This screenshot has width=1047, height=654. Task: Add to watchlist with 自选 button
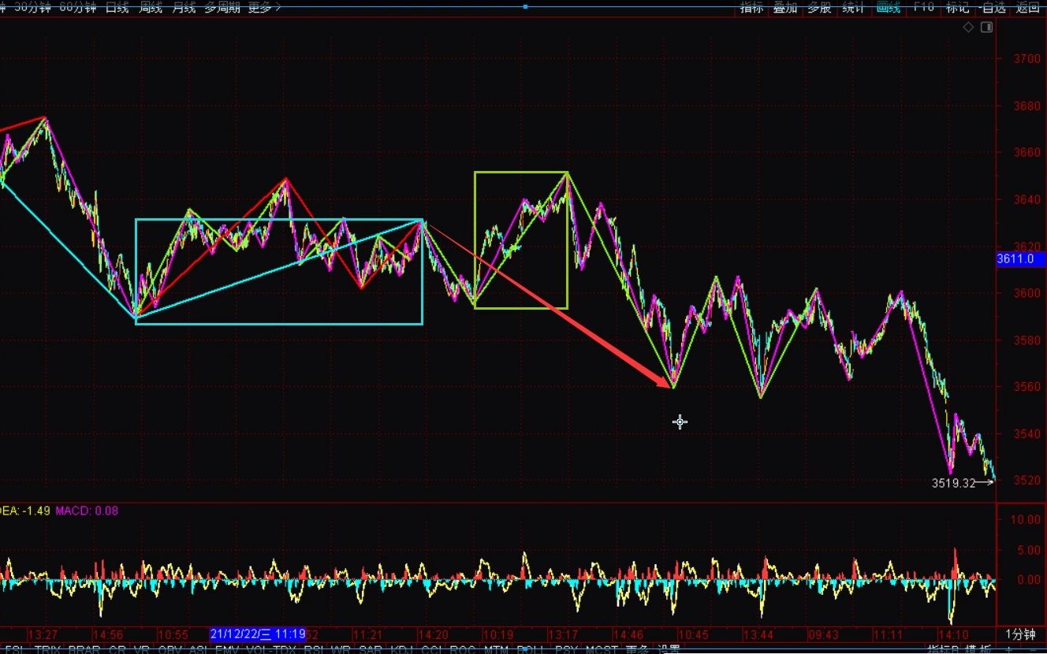[993, 7]
